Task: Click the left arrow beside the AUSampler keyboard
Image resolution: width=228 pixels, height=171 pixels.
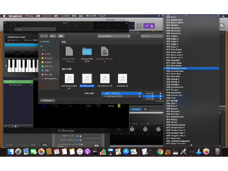Action: pos(6,66)
